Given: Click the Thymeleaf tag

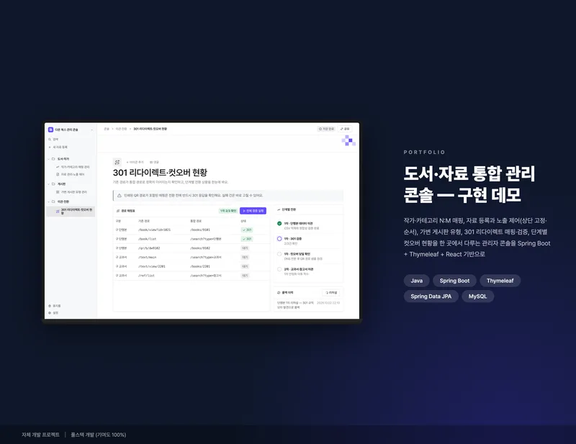Looking at the screenshot, I should [x=500, y=281].
